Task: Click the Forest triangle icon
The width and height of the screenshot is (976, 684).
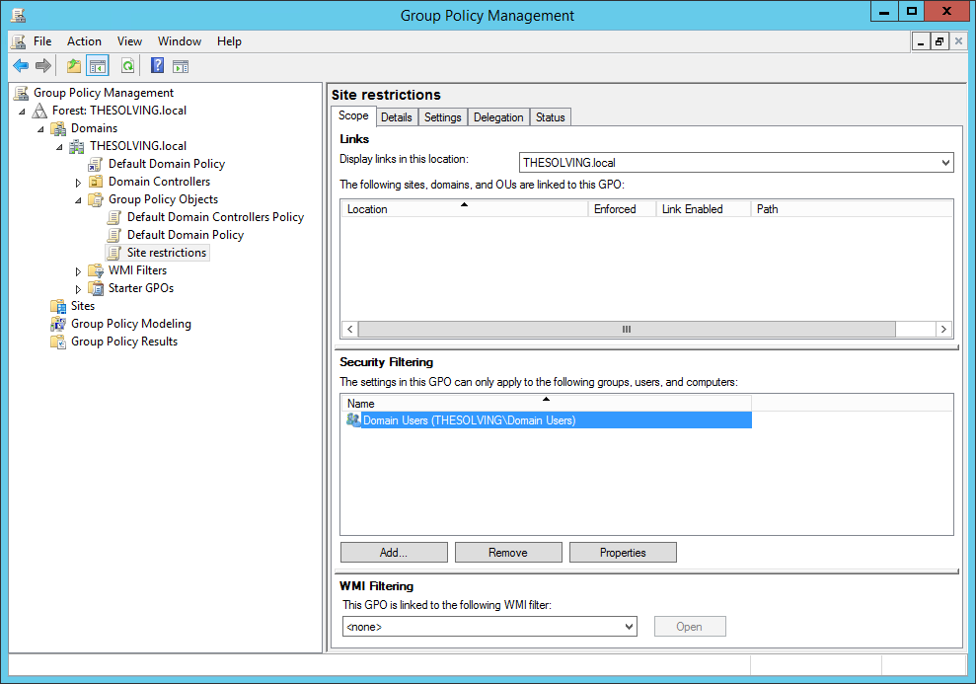Action: pyautogui.click(x=39, y=111)
